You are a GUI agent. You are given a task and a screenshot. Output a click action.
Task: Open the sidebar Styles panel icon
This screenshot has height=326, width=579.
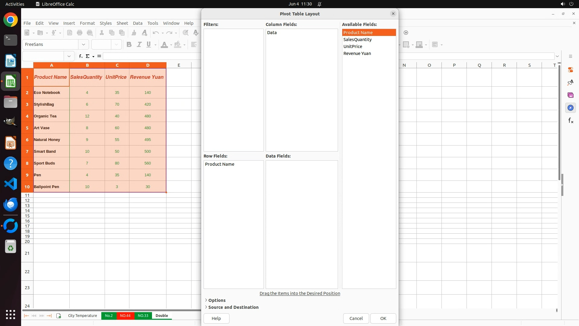[570, 82]
